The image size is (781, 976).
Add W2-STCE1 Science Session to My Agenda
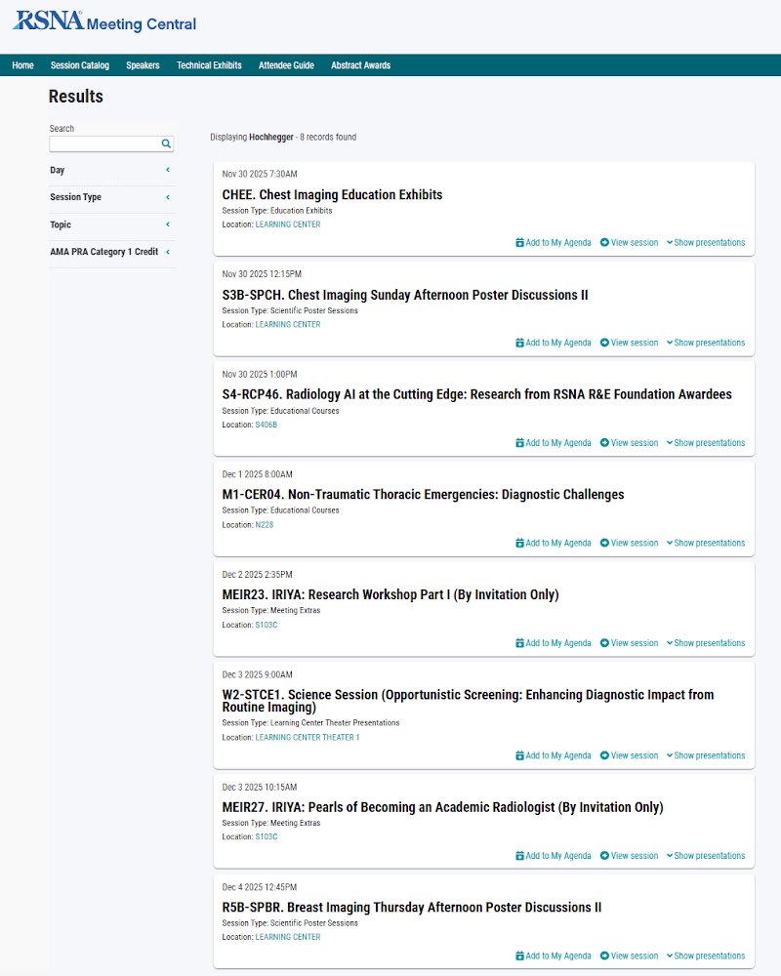tap(554, 755)
